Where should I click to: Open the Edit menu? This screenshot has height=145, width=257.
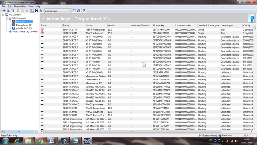click(x=10, y=6)
